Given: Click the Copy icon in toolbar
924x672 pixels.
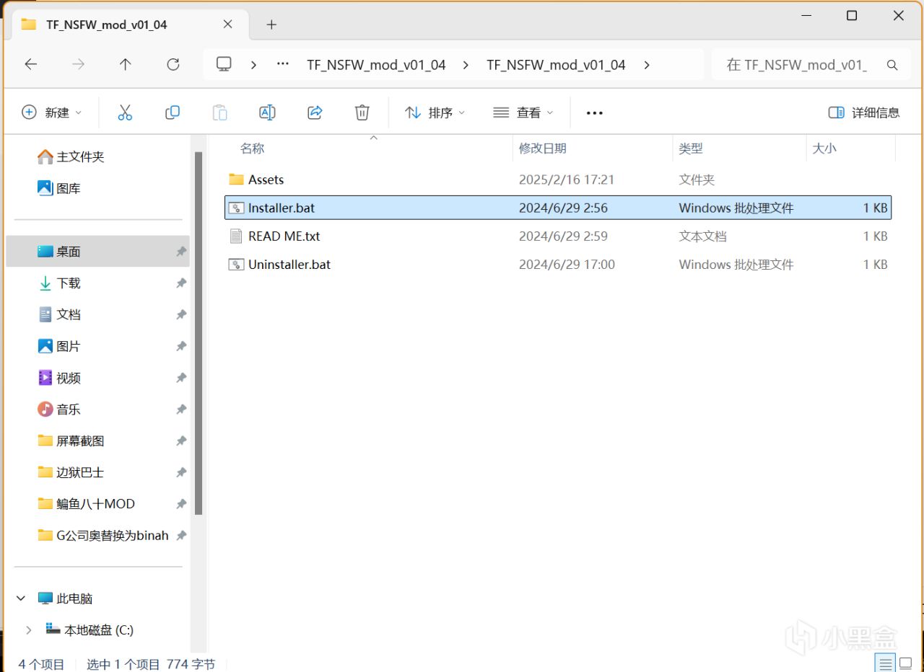Looking at the screenshot, I should click(173, 112).
